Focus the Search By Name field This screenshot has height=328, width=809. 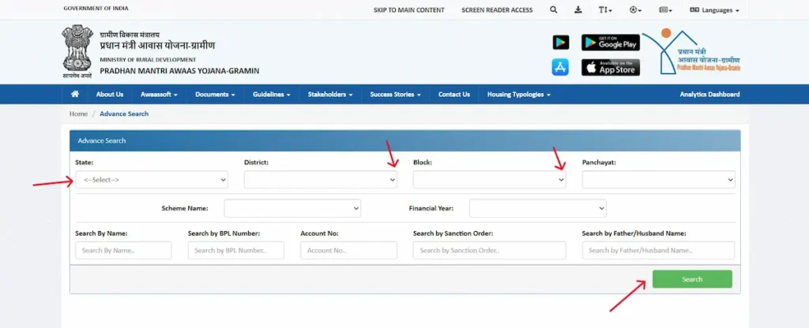[x=123, y=250]
